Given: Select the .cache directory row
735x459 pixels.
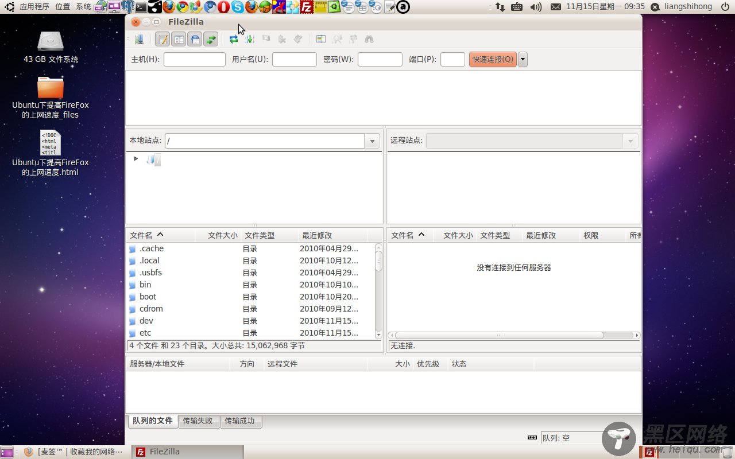Looking at the screenshot, I should pyautogui.click(x=250, y=248).
